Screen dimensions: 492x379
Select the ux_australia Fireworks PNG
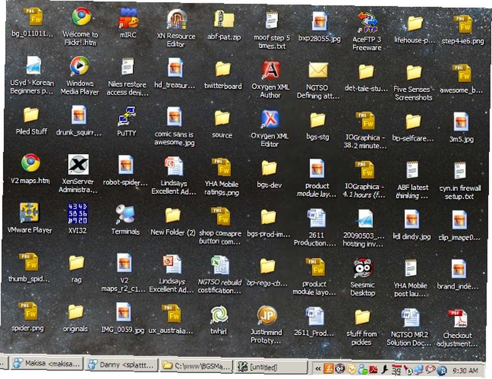(x=172, y=314)
